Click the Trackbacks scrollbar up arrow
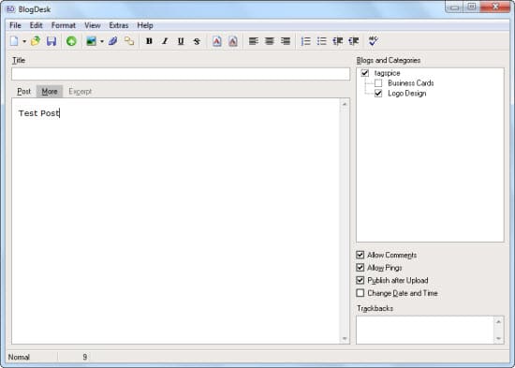The image size is (515, 368). click(498, 322)
